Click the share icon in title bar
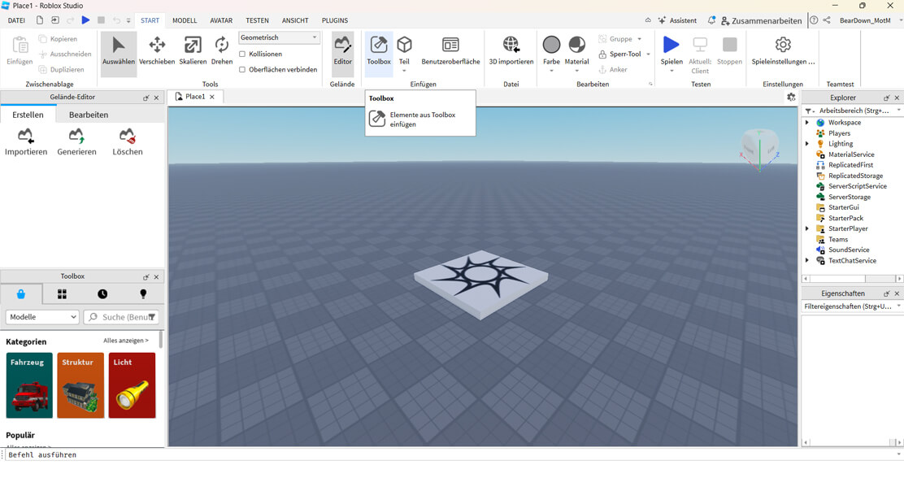 (x=827, y=20)
